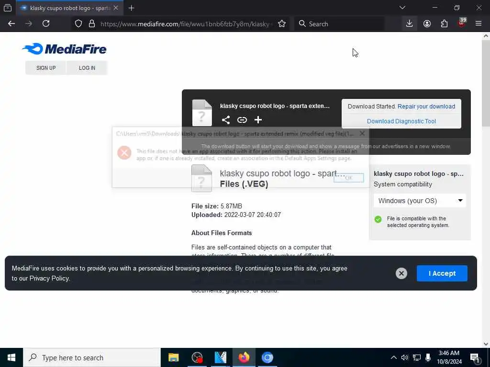Open the Firefox account icon
The width and height of the screenshot is (490, 367).
tap(427, 24)
